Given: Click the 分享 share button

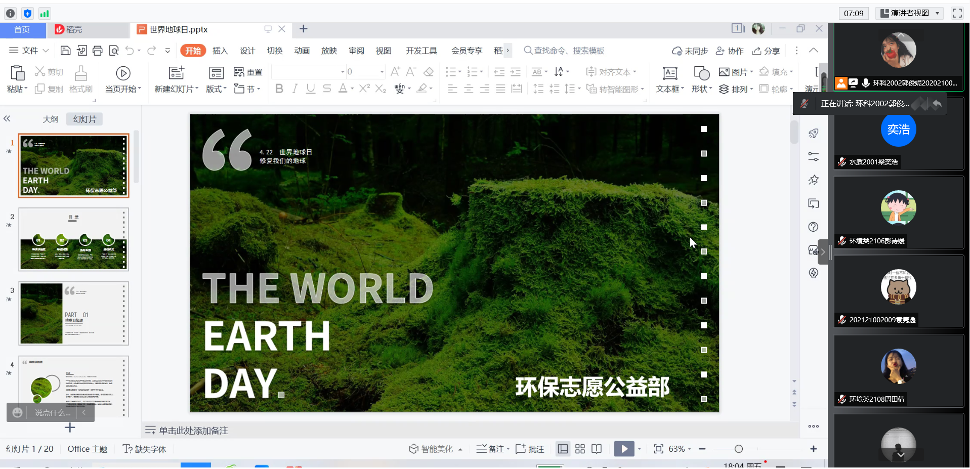Looking at the screenshot, I should pos(766,51).
